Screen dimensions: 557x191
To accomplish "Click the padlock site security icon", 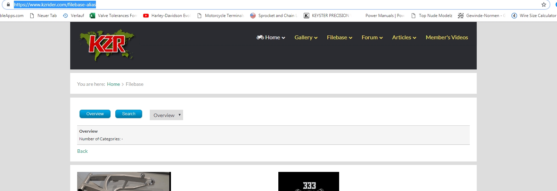I will 8,5.
